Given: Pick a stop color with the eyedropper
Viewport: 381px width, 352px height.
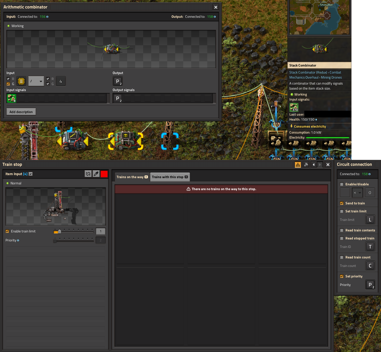Looking at the screenshot, I should (x=96, y=174).
